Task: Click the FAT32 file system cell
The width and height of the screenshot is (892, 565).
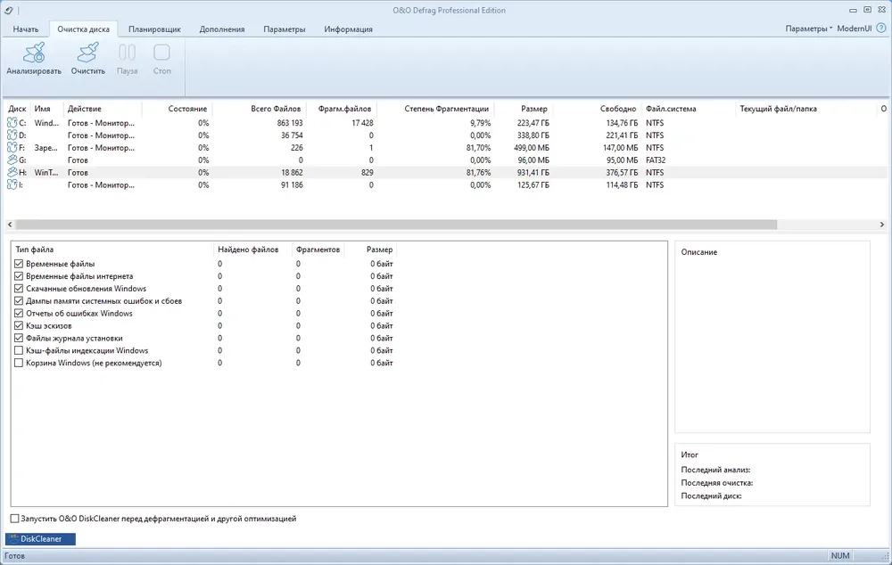Action: [x=656, y=160]
